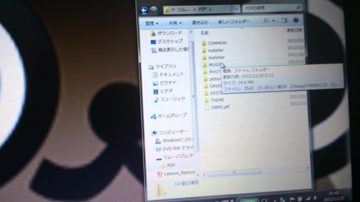Screen dimensions: 360x202
Task: Open the 共有 menu
Action: tap(175, 23)
